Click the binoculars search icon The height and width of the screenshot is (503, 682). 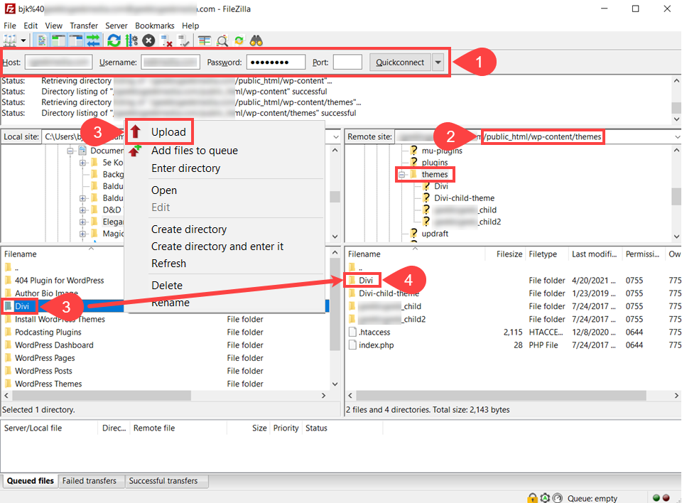pyautogui.click(x=256, y=40)
